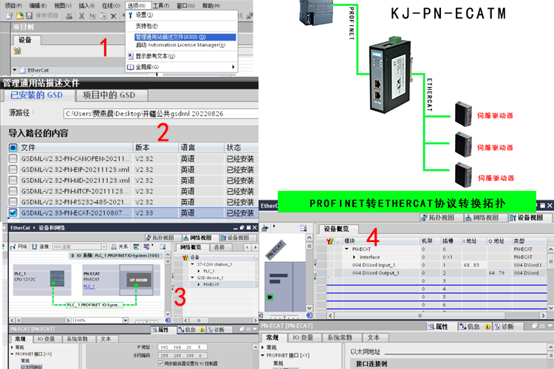Switch to the 项目中的 GSD tab
The height and width of the screenshot is (369, 554).
pos(109,94)
